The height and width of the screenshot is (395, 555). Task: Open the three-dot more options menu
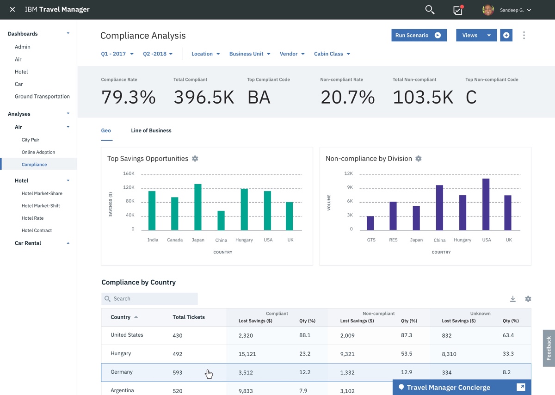tap(524, 35)
